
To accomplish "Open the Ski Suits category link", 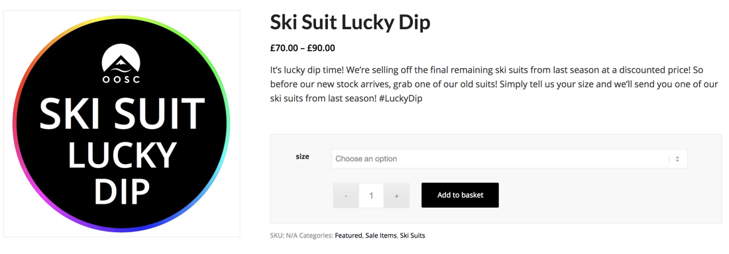I will click(x=412, y=235).
